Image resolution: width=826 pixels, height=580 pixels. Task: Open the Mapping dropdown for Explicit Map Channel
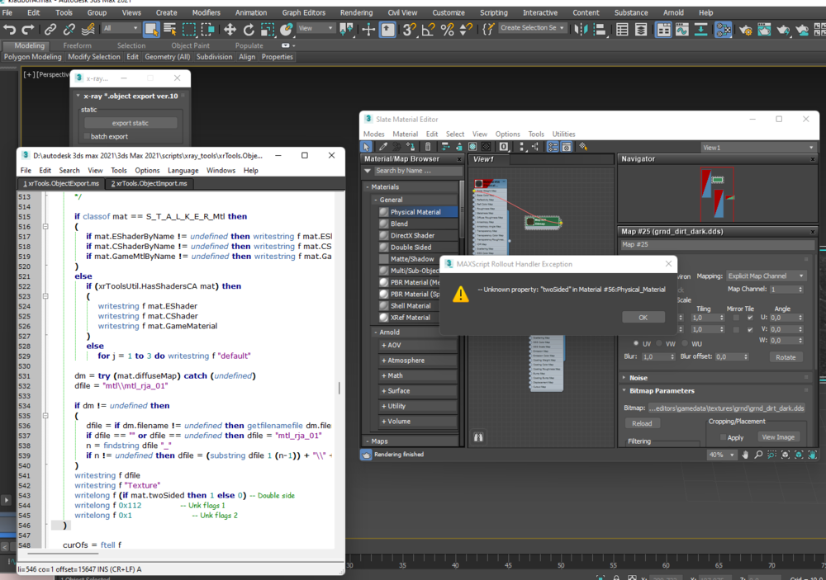pos(766,276)
